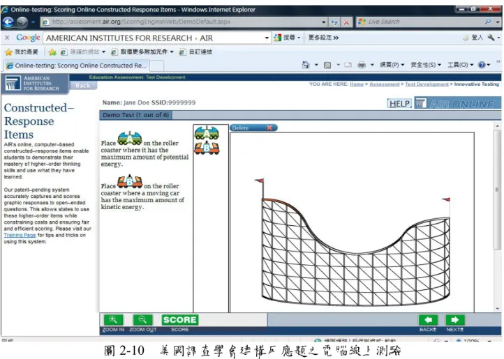504x359 pixels.
Task: Click the 自訂連結 favorites link
Action: [195, 52]
